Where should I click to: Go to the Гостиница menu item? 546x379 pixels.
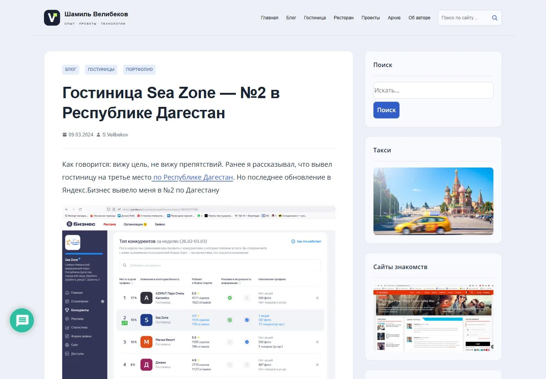point(315,18)
